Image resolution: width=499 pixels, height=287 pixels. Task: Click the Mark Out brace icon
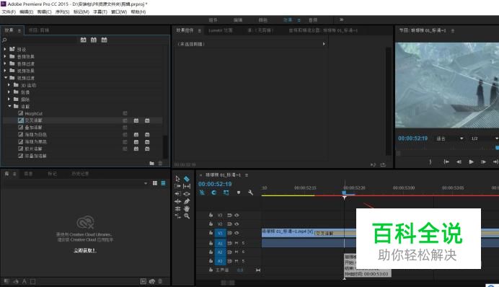[430, 162]
